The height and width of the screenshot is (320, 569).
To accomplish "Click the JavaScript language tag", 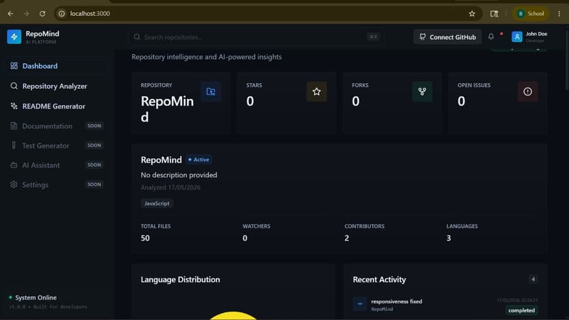I will (x=157, y=203).
